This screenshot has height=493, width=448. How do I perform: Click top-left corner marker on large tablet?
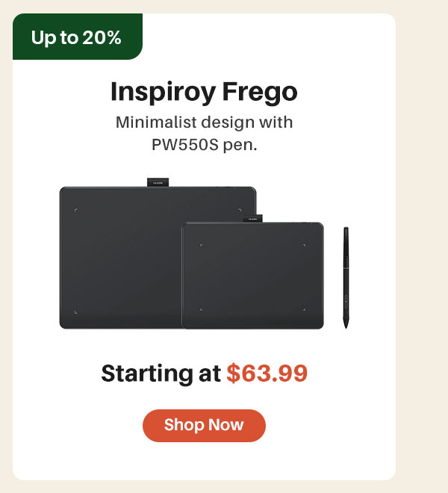click(x=76, y=210)
